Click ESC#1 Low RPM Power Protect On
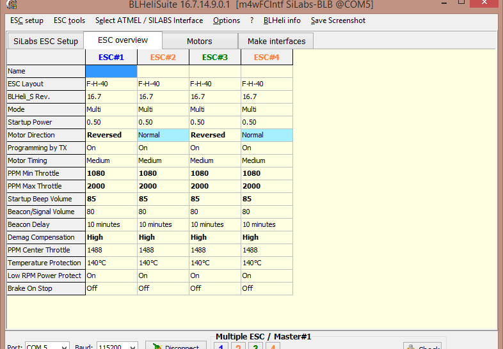Screen dimensions: 503x349 111,275
